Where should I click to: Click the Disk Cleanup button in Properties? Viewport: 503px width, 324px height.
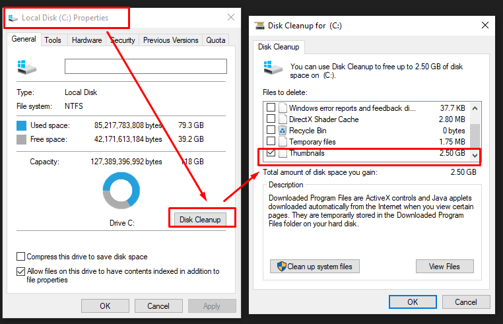coord(200,220)
